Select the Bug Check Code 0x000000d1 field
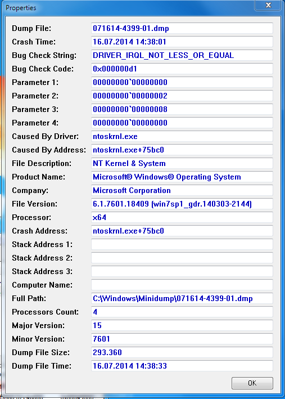Image resolution: width=285 pixels, height=399 pixels. coord(182,69)
